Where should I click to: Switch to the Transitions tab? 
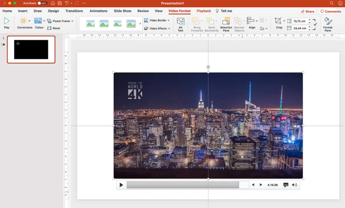pyautogui.click(x=74, y=11)
